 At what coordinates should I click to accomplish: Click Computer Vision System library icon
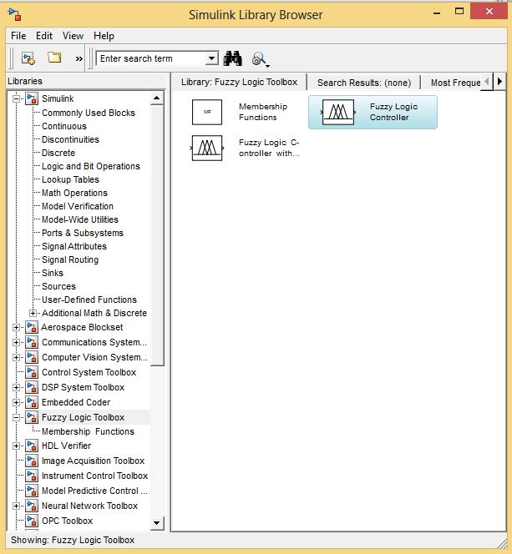(x=32, y=357)
